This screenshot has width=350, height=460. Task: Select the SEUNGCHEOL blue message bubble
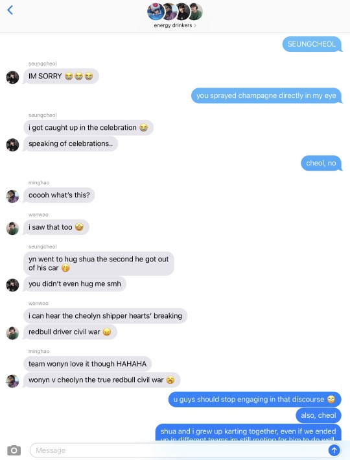tap(312, 44)
